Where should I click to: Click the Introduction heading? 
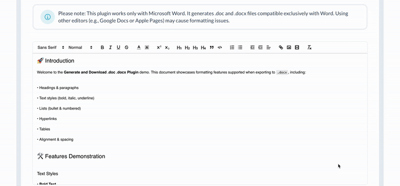(x=55, y=60)
